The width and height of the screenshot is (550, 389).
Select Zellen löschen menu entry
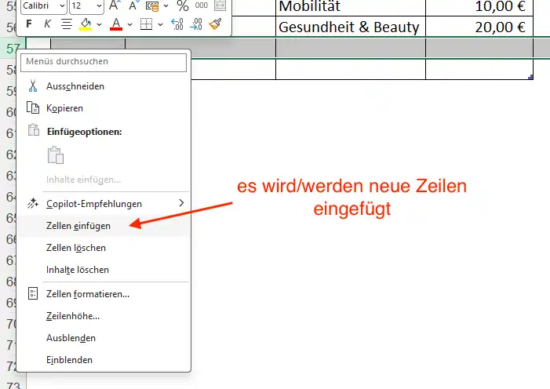(x=104, y=248)
